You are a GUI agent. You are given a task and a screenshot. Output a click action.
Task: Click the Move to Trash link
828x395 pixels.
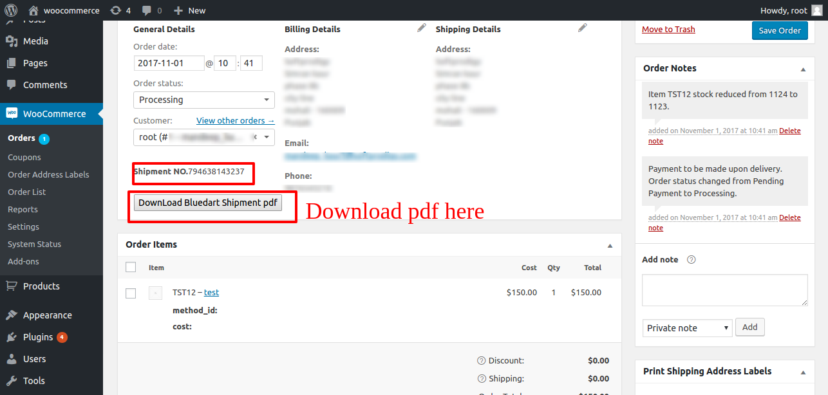coord(668,29)
